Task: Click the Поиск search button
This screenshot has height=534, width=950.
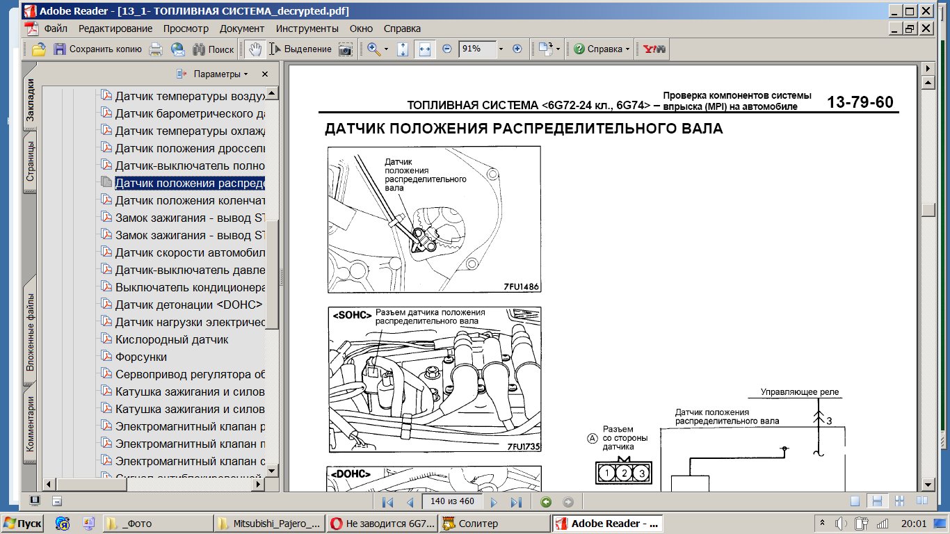Action: click(214, 49)
